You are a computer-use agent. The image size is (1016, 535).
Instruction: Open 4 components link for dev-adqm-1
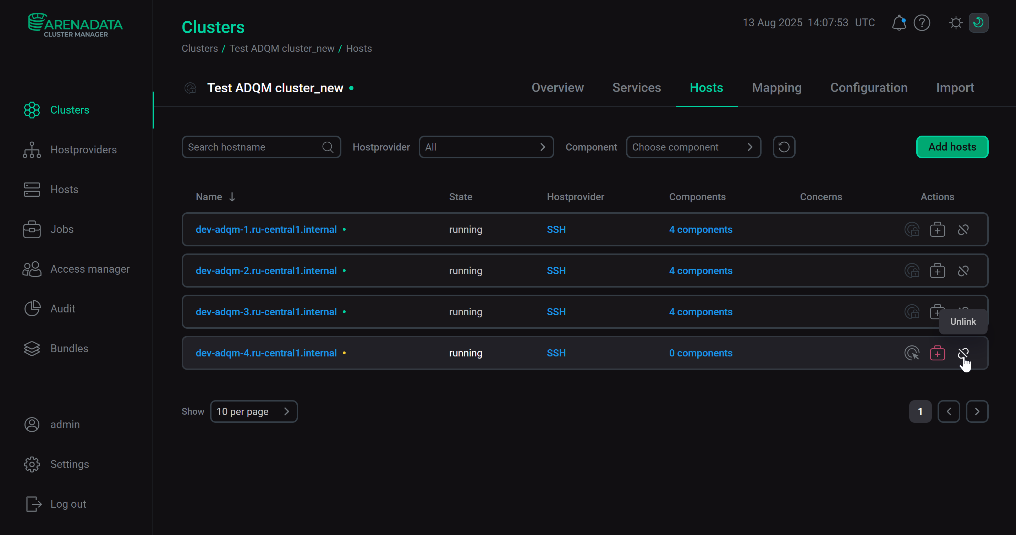701,230
